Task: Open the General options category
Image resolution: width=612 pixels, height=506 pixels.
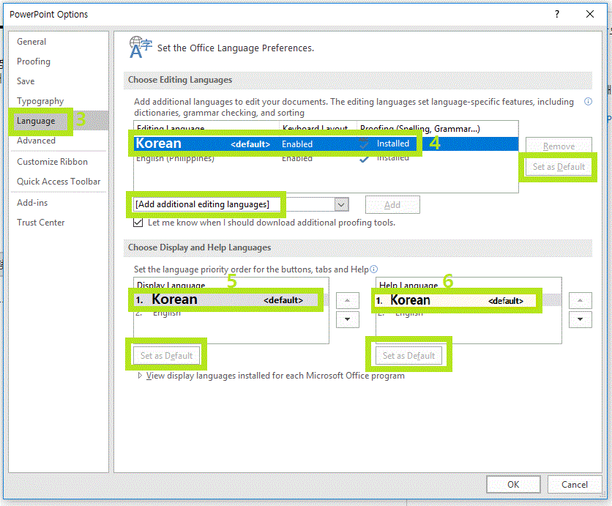Action: 31,42
